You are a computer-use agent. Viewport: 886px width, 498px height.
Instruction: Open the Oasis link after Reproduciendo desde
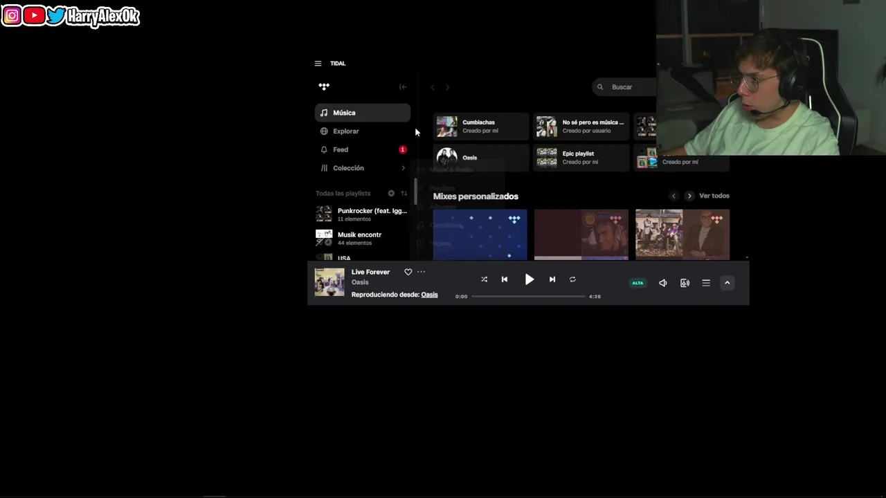[430, 295]
